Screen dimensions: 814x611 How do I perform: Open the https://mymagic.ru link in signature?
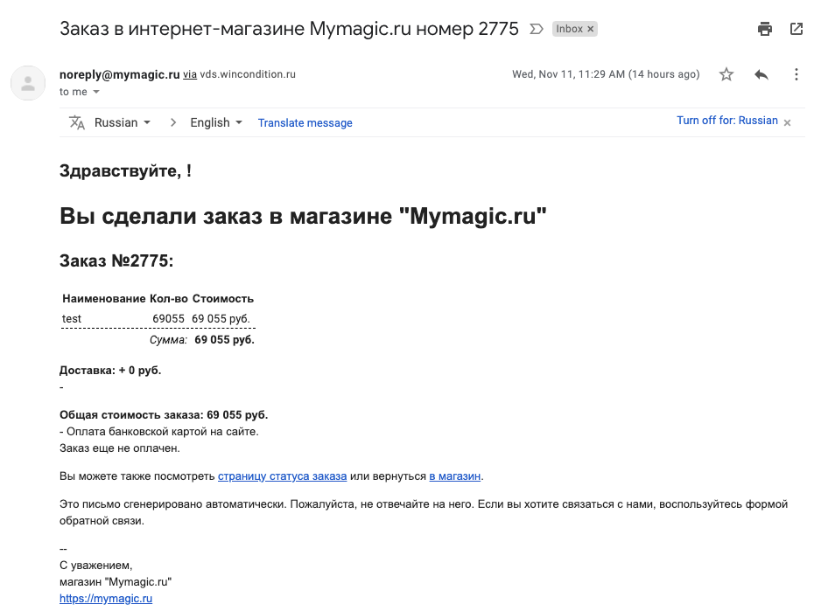coord(105,598)
